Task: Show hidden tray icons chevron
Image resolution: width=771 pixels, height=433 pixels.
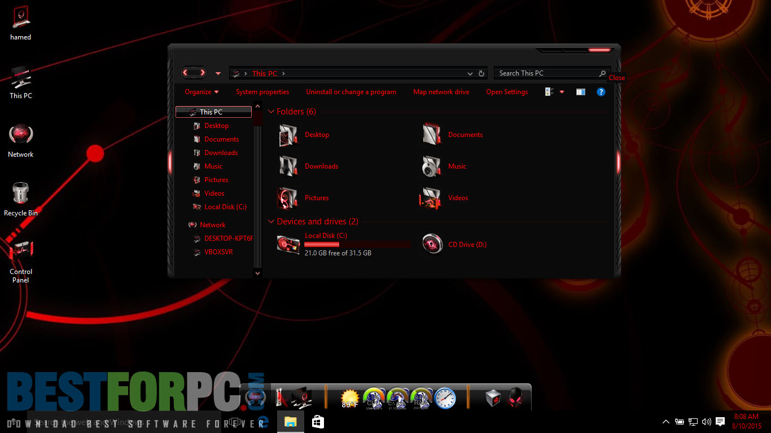Action: tap(666, 422)
